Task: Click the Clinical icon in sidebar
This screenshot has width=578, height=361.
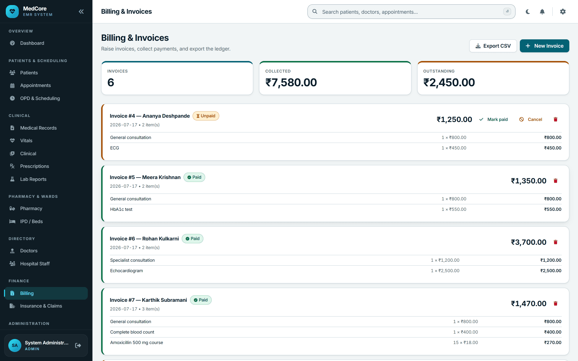Action: coord(12,153)
